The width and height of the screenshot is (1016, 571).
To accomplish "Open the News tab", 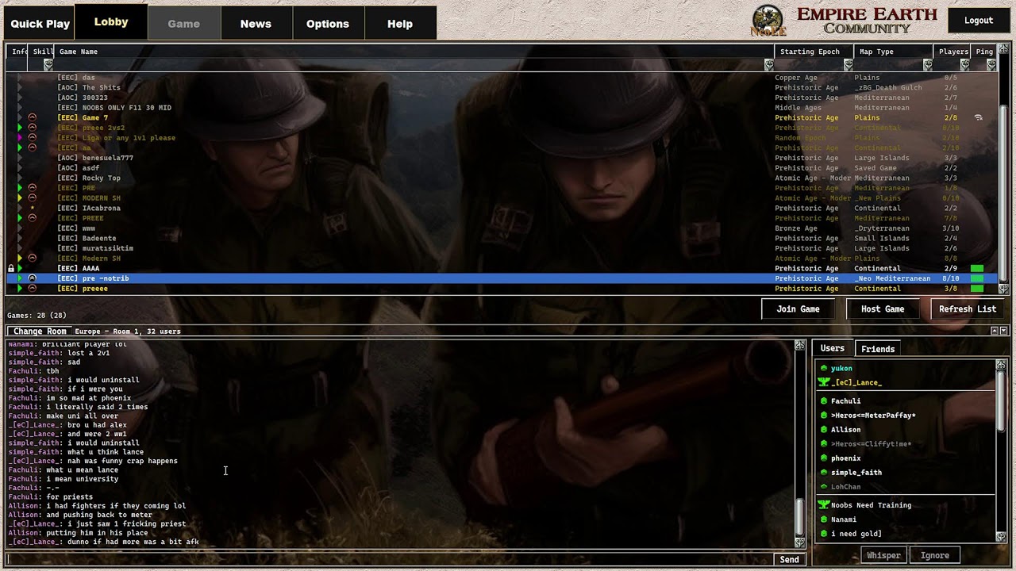I will pyautogui.click(x=256, y=23).
